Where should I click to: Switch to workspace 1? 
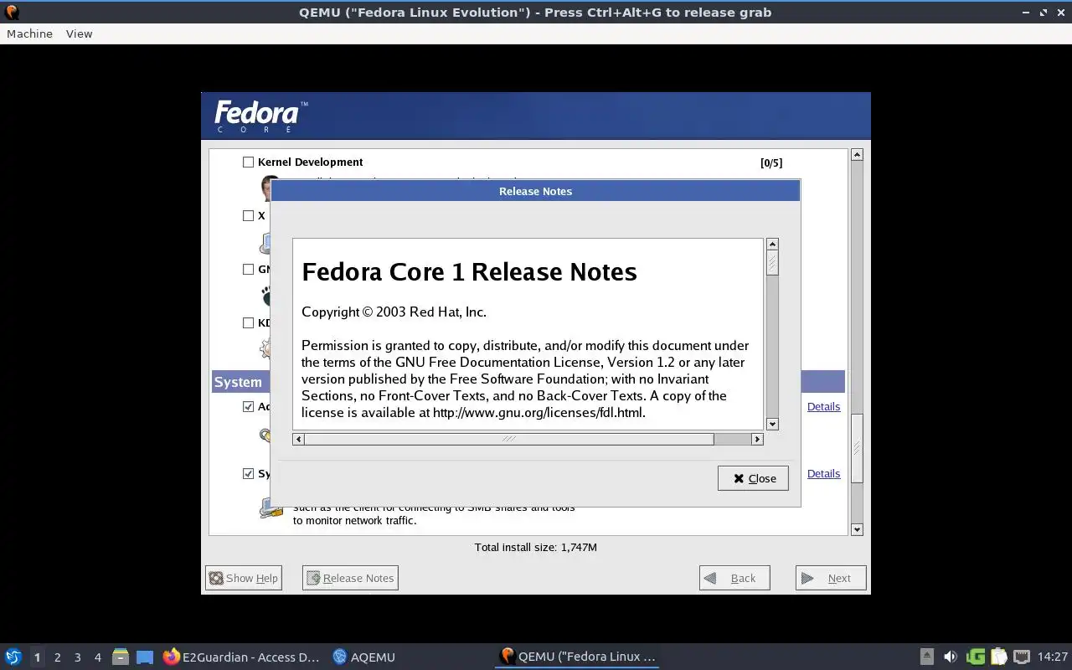coord(37,657)
